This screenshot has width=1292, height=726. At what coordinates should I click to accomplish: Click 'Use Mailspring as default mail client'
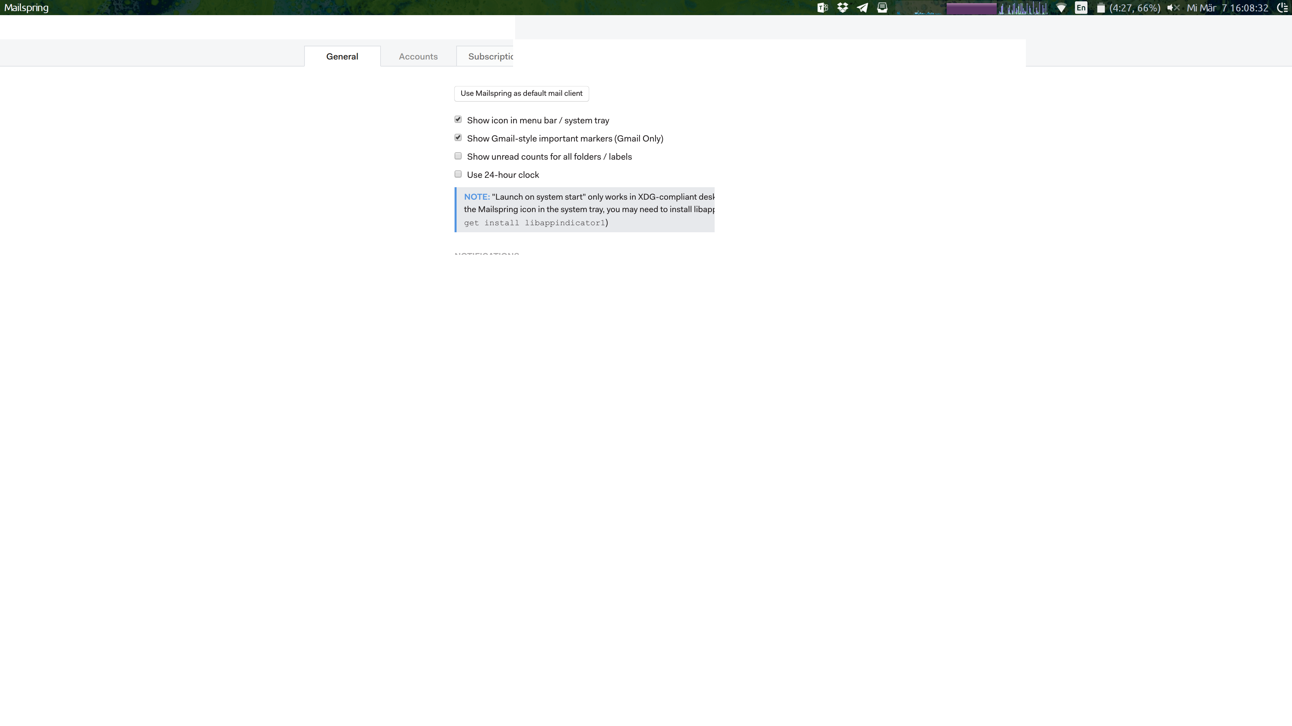click(521, 93)
